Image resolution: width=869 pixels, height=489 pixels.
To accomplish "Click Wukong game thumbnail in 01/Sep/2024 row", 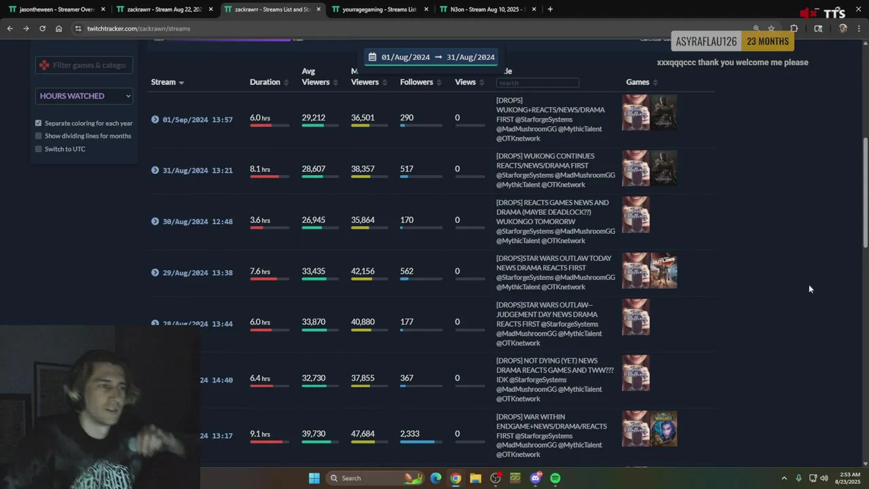I will pos(664,112).
